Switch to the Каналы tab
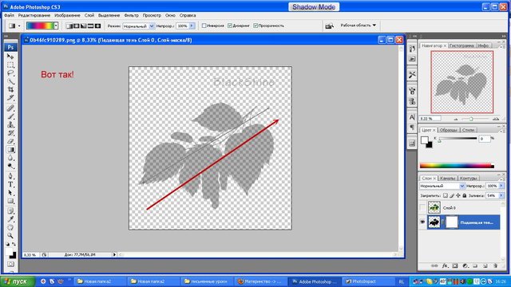 point(447,179)
